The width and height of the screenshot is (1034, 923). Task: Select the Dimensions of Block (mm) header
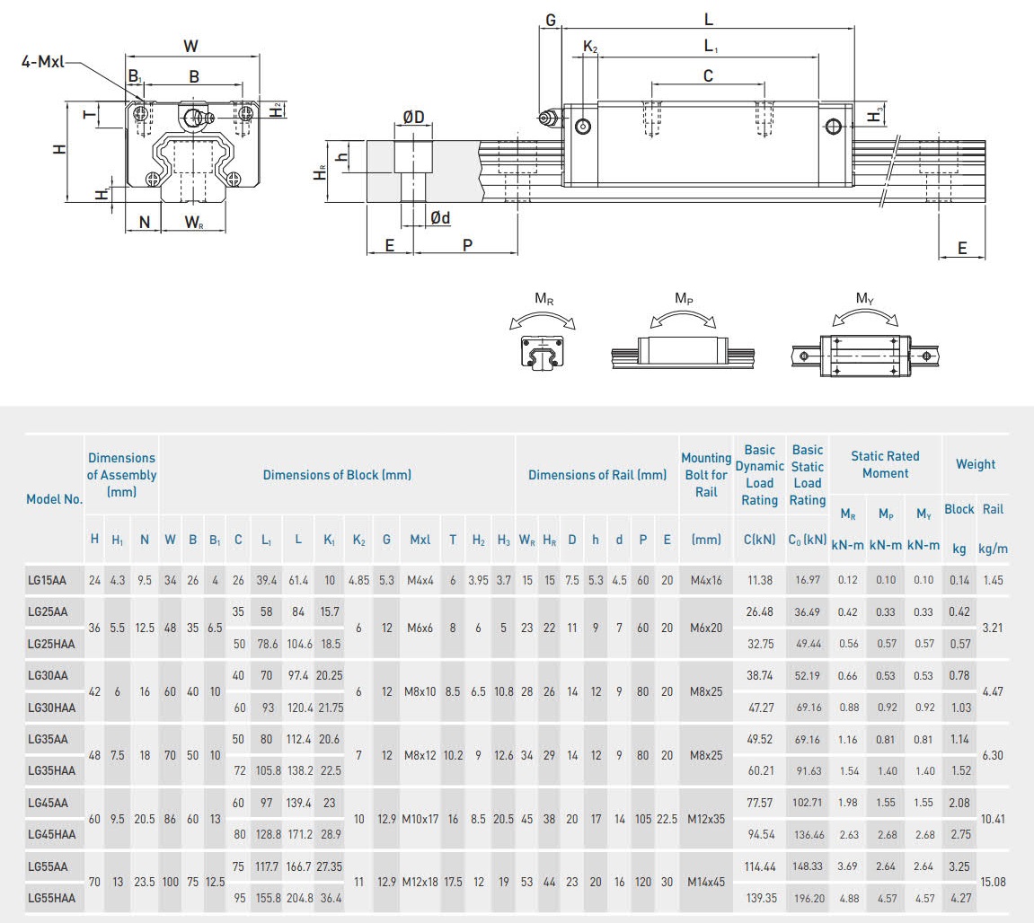point(337,475)
